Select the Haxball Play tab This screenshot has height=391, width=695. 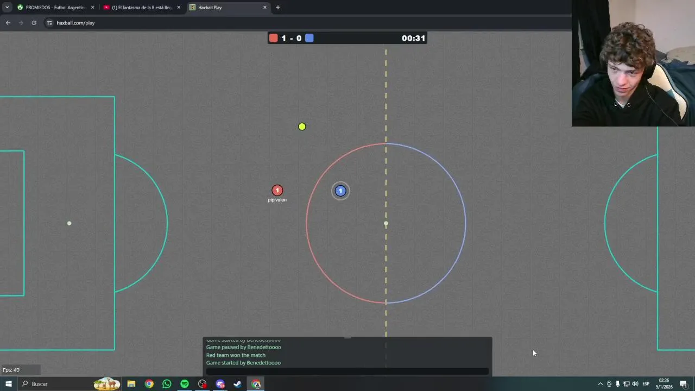(x=228, y=8)
